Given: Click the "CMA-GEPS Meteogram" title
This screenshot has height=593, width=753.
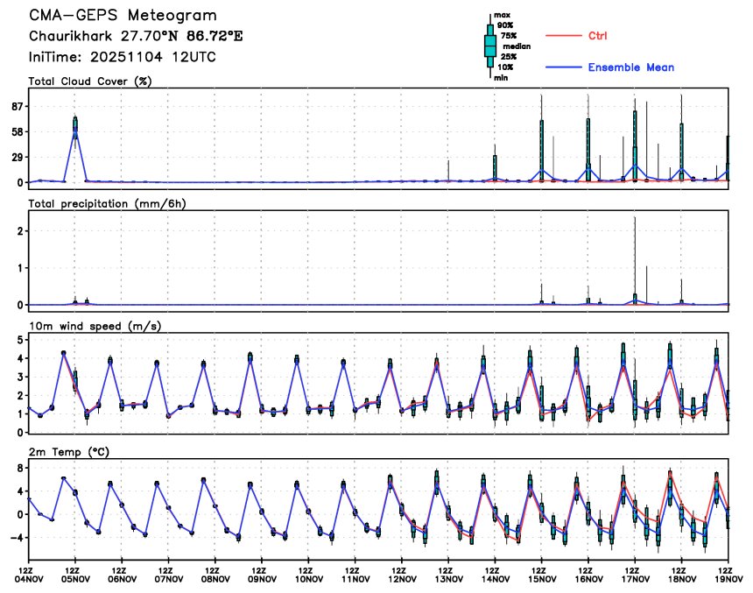Looking at the screenshot, I should click(123, 16).
